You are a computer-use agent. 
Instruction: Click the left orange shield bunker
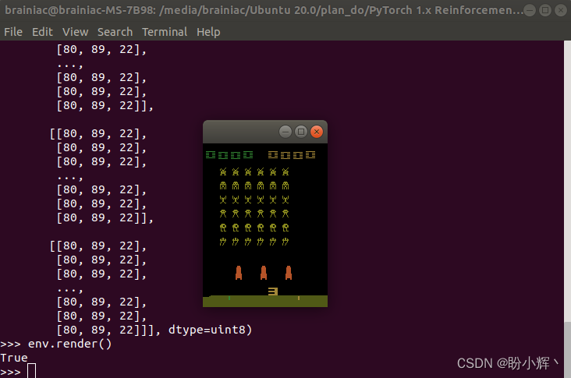coord(239,273)
